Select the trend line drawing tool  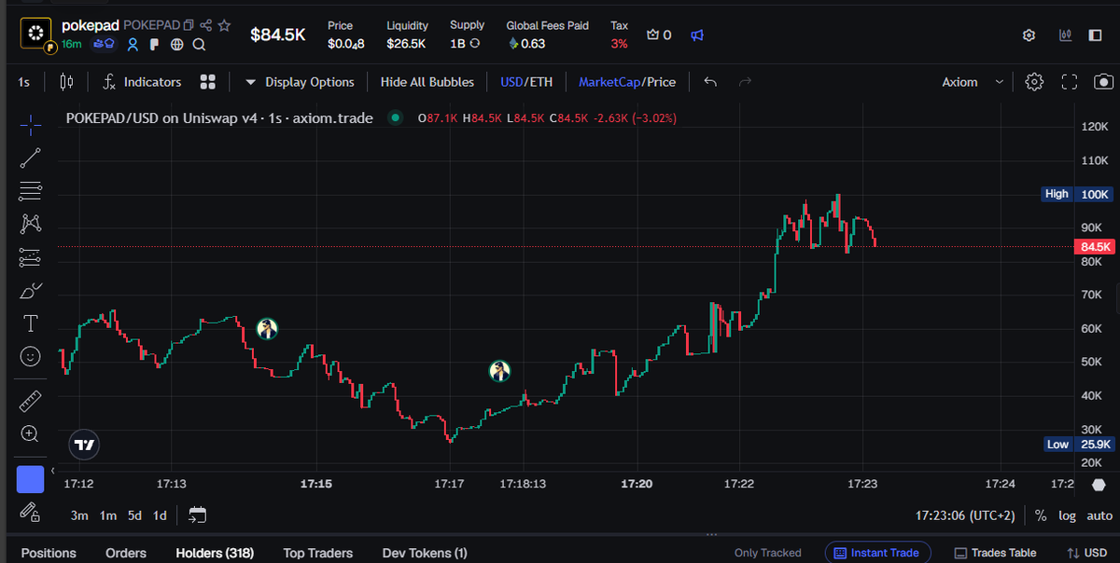pyautogui.click(x=30, y=158)
